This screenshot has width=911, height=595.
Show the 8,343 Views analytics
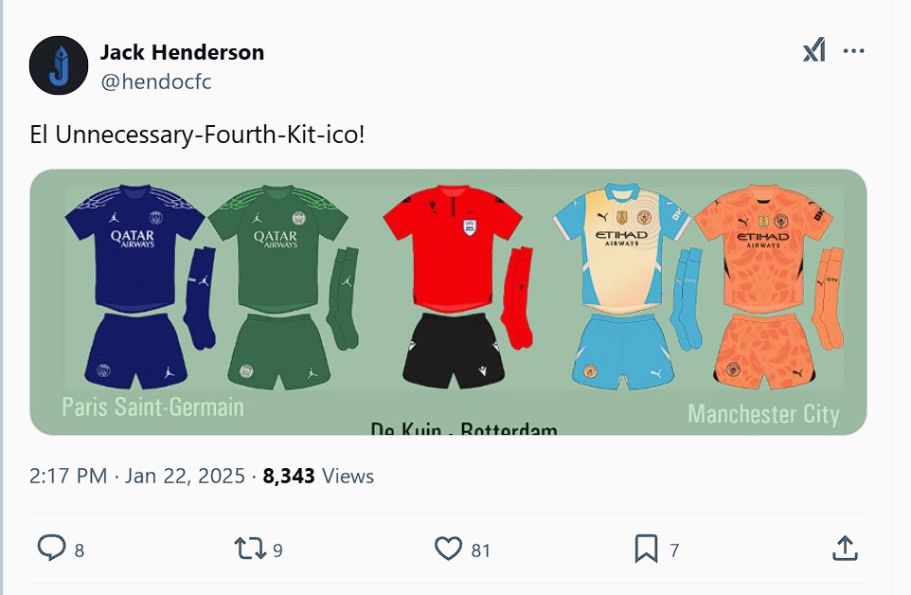pos(318,476)
